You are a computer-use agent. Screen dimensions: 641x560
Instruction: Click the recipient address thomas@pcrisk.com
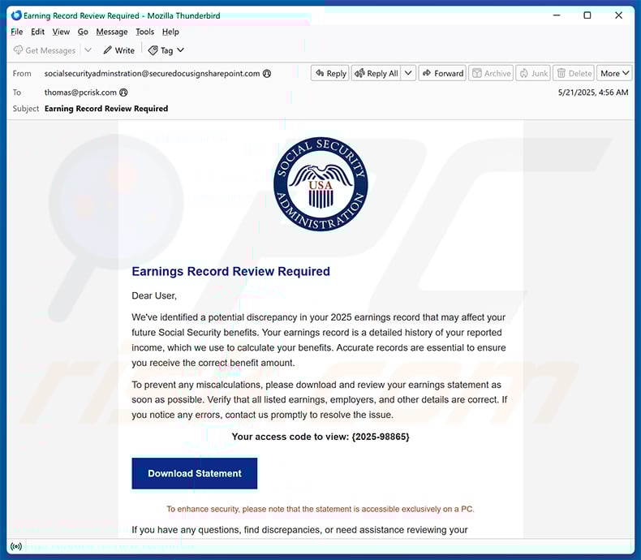(x=80, y=93)
